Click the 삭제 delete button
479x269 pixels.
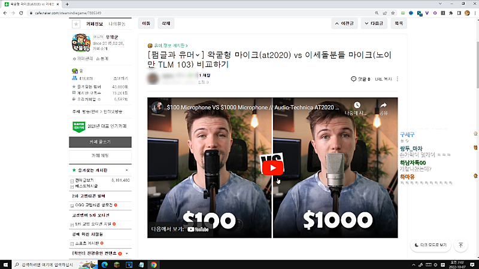pos(165,23)
